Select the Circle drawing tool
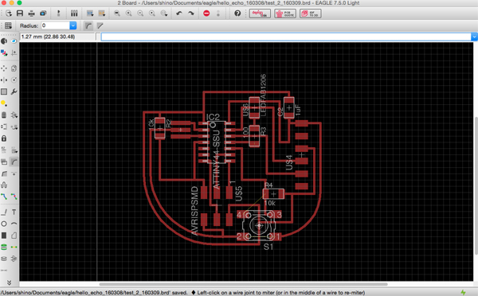478x296 pixels. click(x=4, y=224)
